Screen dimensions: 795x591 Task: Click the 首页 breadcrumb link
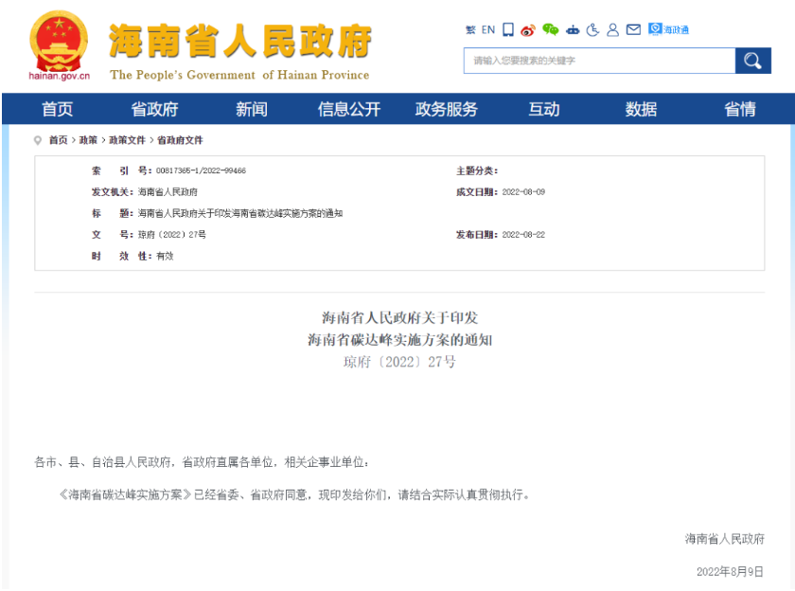pos(58,140)
